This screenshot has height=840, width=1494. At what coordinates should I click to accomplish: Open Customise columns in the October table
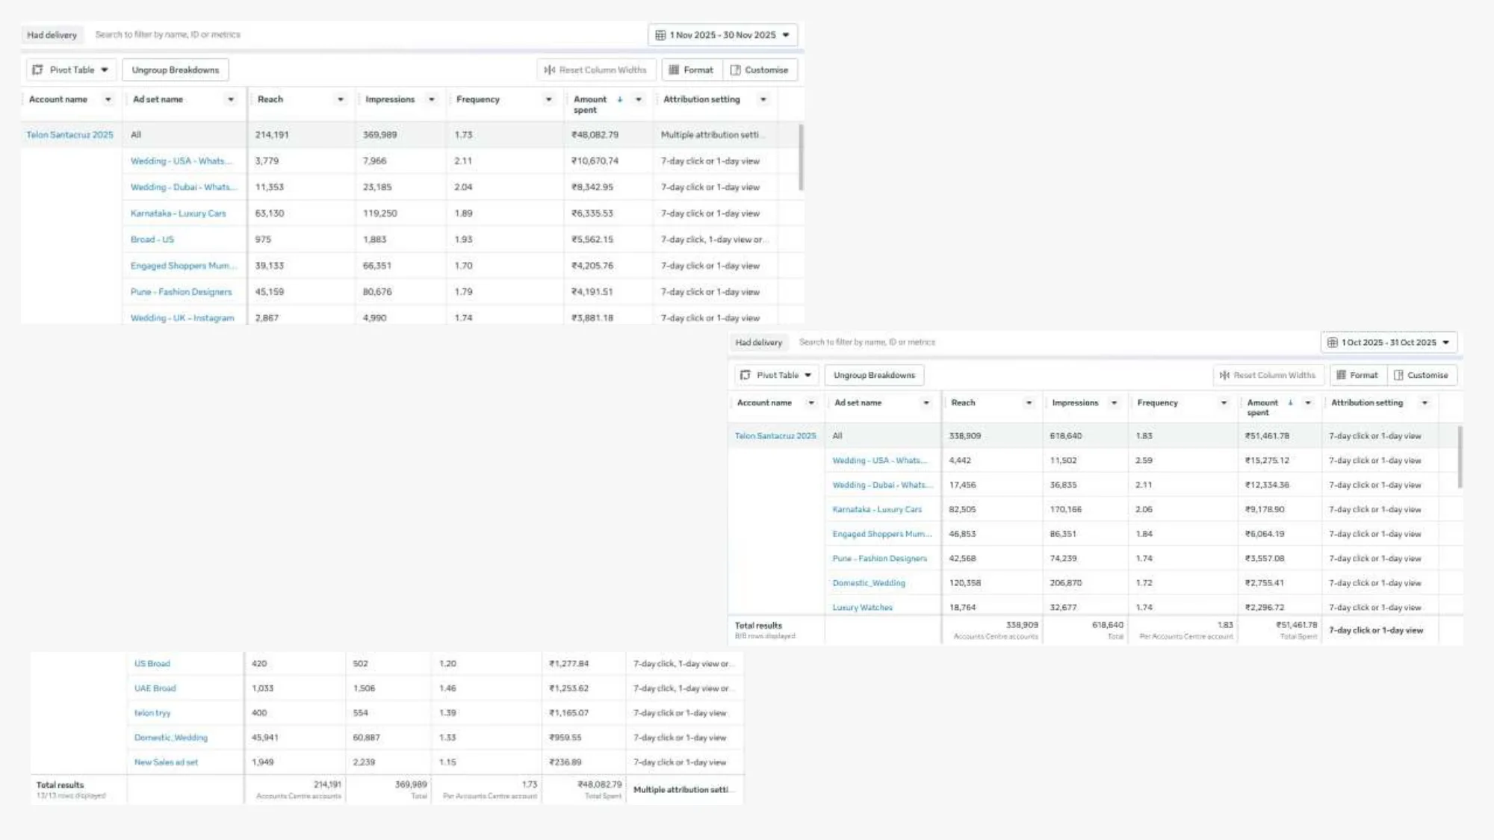tap(1421, 376)
